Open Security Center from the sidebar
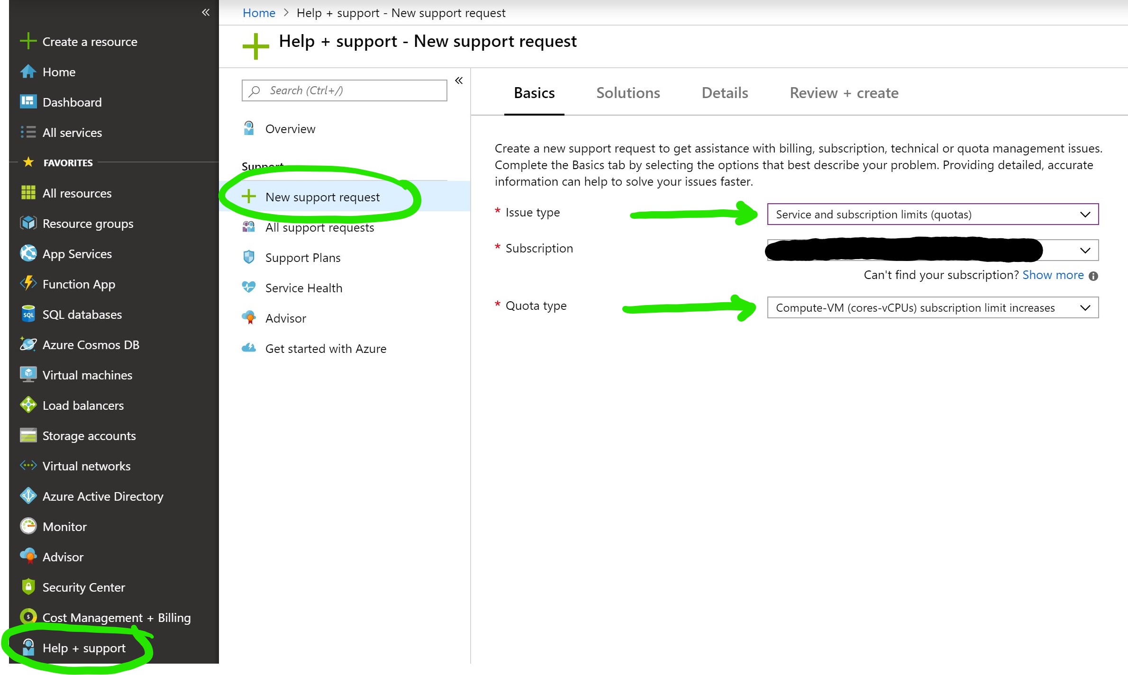The image size is (1128, 675). 84,587
